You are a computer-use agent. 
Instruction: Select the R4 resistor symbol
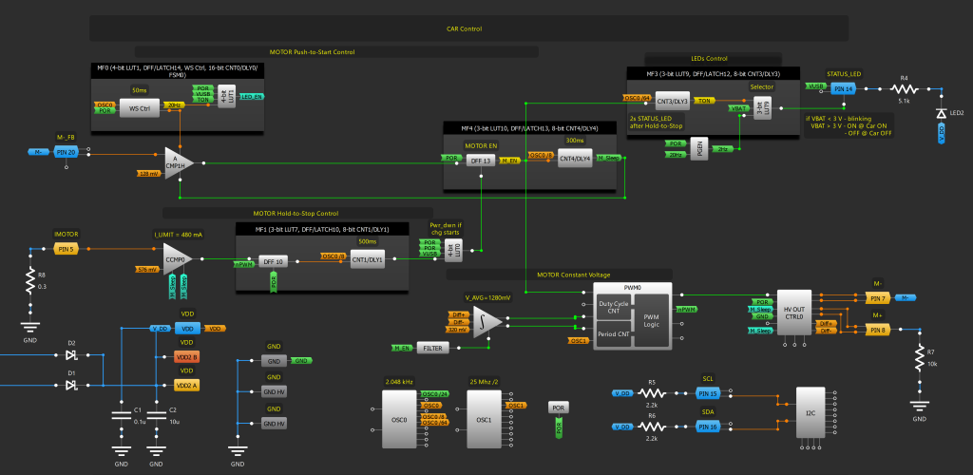coord(905,87)
